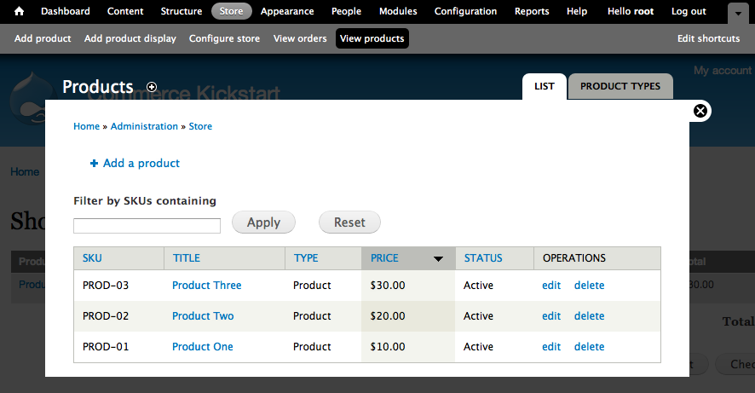Click the Home link on the background page
This screenshot has height=393, width=755.
click(x=25, y=172)
